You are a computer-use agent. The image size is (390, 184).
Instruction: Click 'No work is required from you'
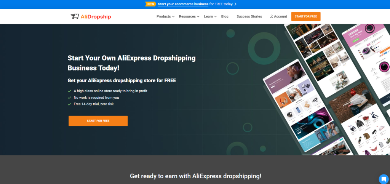[x=96, y=98]
